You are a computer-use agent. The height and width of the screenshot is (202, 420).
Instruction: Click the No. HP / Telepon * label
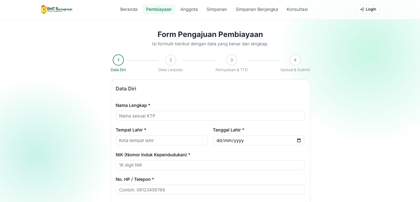pos(135,179)
